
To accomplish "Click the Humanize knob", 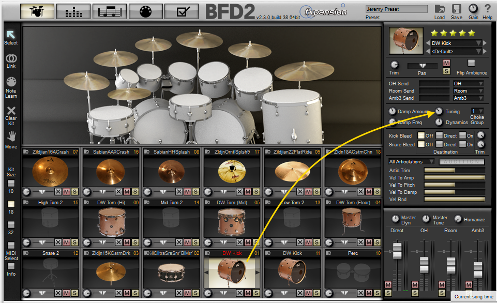I will point(458,219).
